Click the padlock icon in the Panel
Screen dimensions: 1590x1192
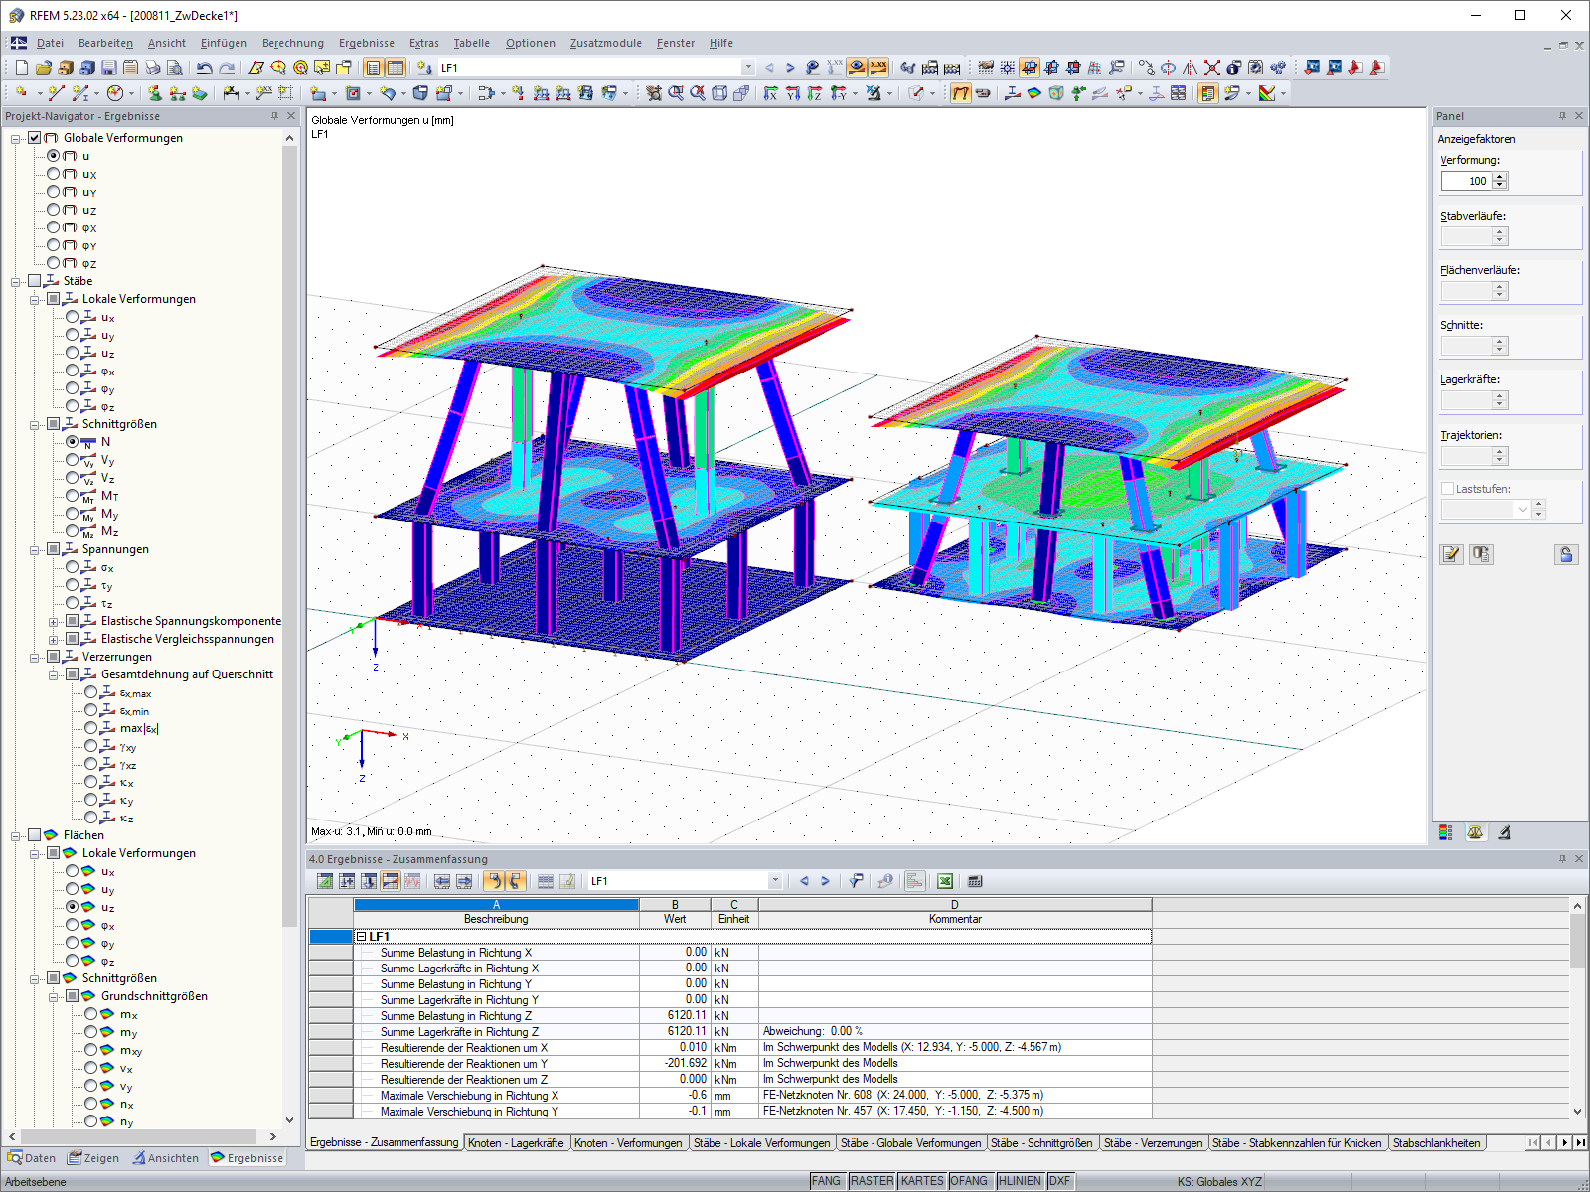point(1566,554)
